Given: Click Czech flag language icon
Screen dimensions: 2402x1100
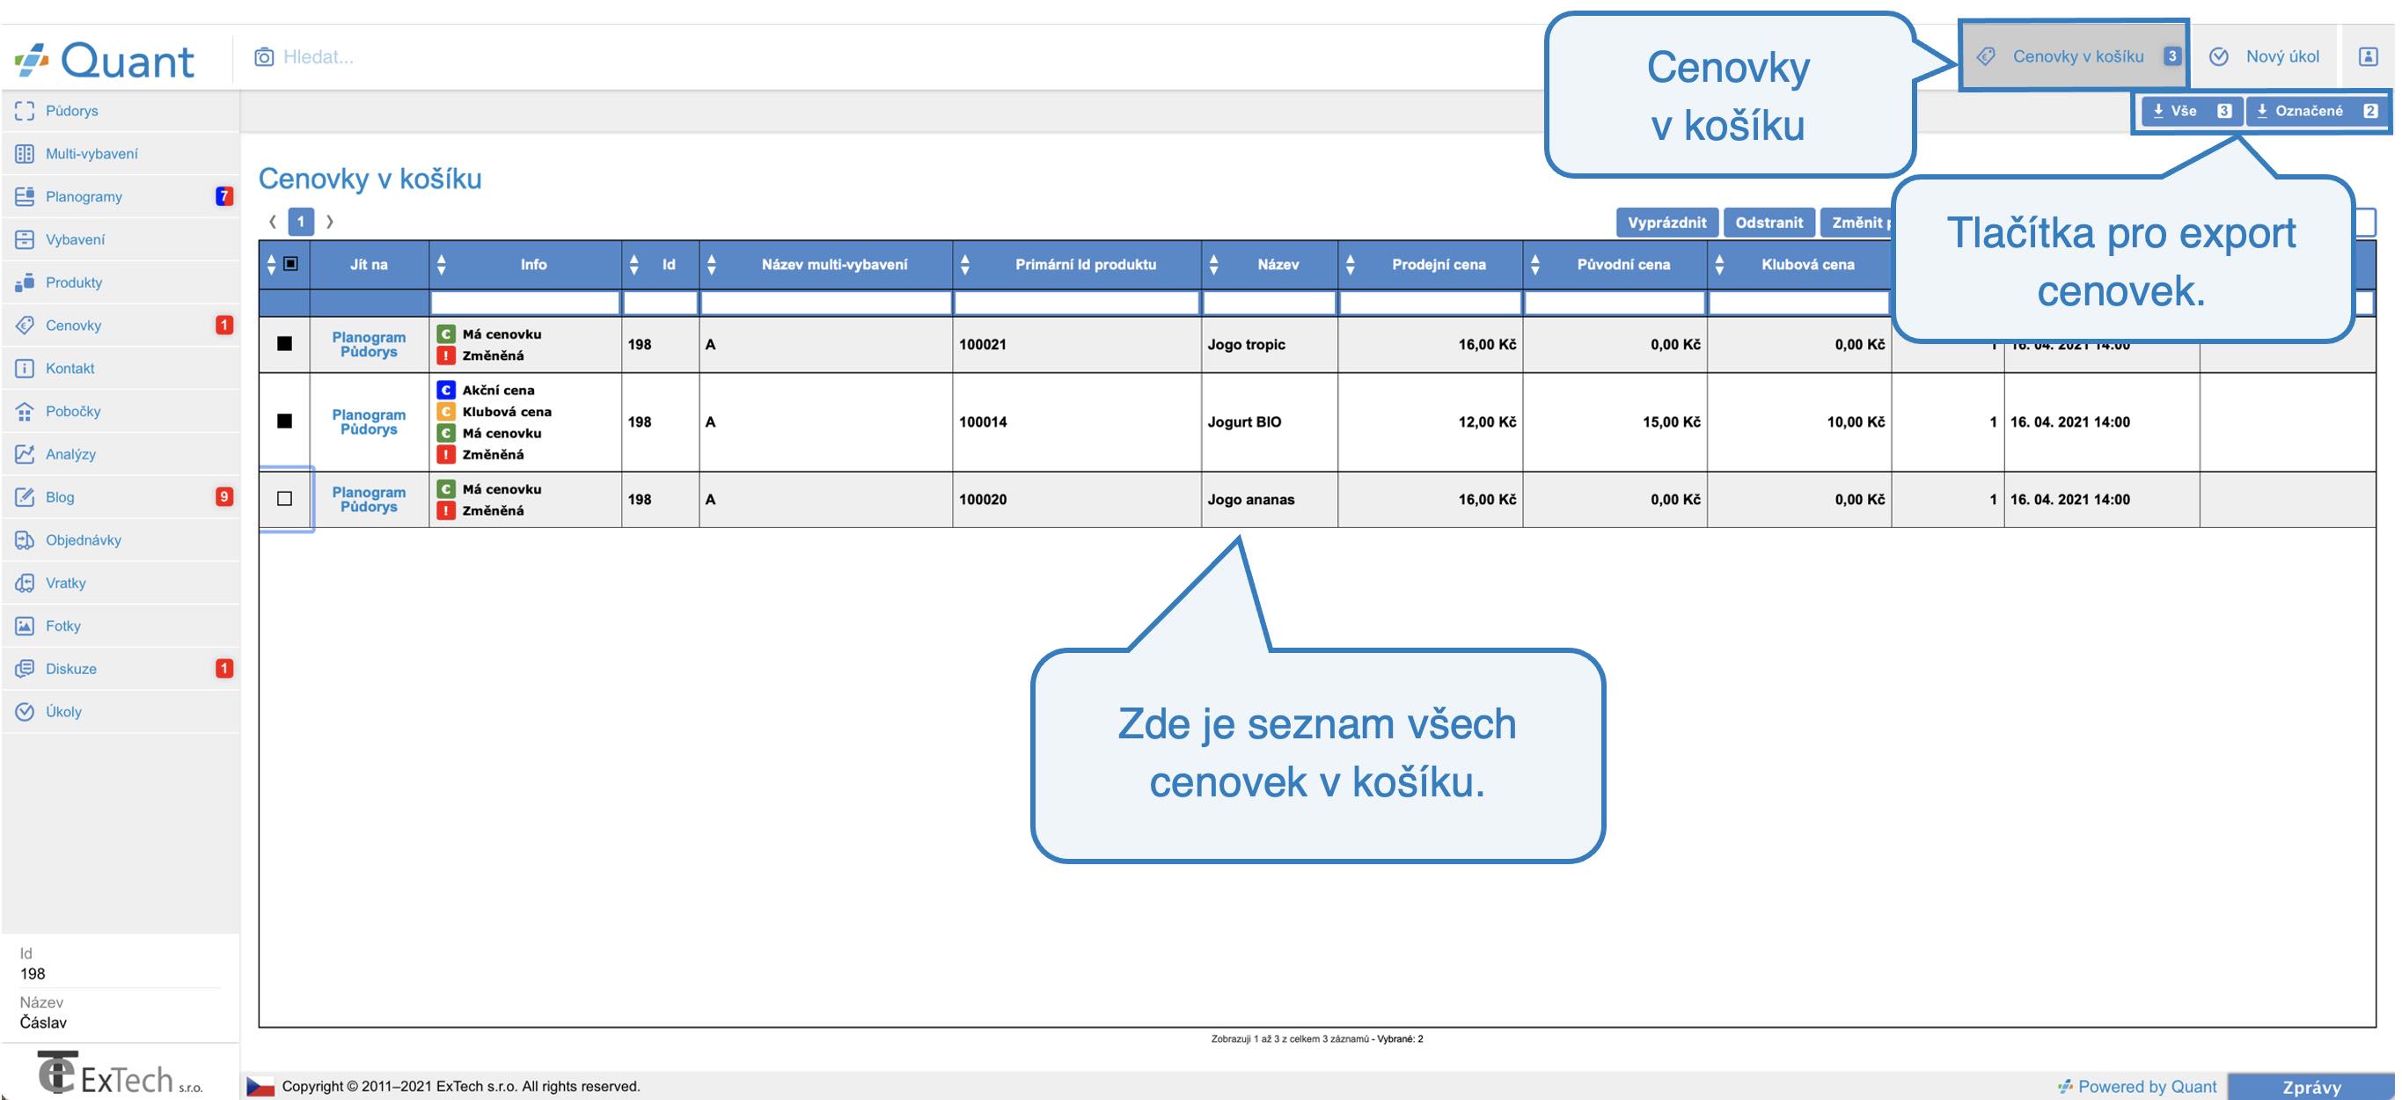Looking at the screenshot, I should point(260,1086).
